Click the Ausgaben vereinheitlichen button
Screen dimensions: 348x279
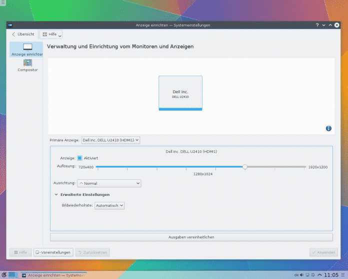[x=191, y=237]
